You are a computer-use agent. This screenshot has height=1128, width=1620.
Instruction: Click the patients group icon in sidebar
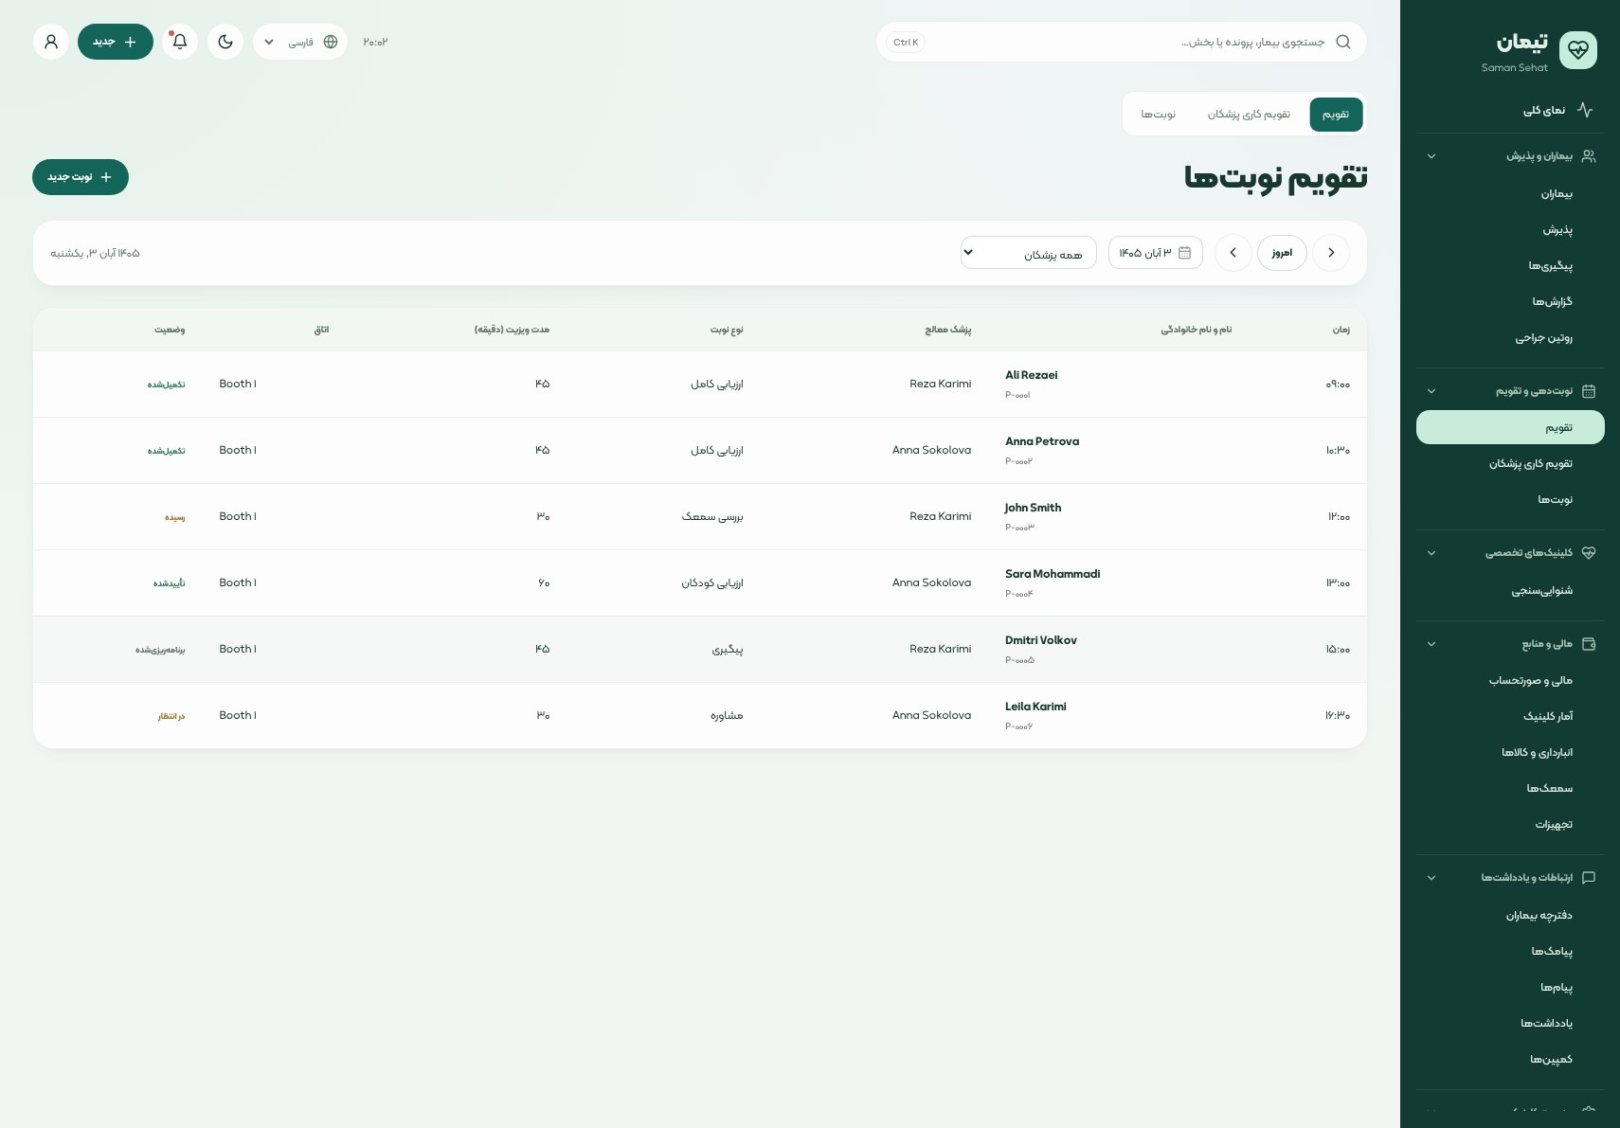pyautogui.click(x=1589, y=156)
